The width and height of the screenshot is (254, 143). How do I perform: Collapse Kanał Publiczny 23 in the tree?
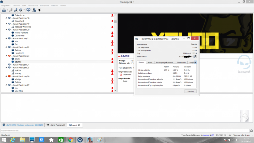coord(6,56)
